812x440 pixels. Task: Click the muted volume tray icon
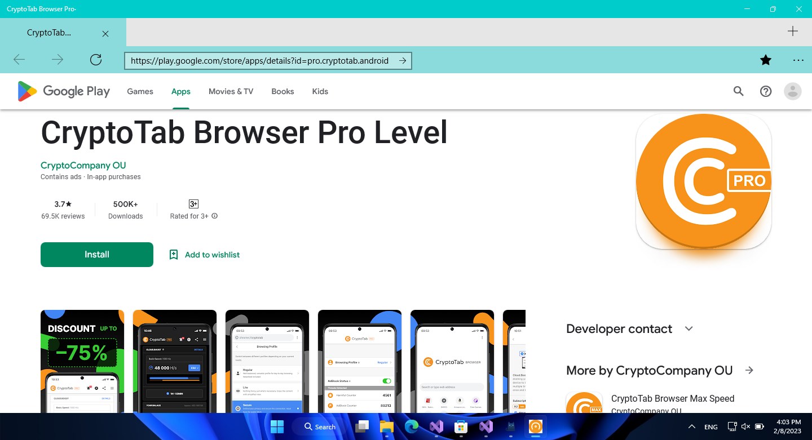[746, 426]
